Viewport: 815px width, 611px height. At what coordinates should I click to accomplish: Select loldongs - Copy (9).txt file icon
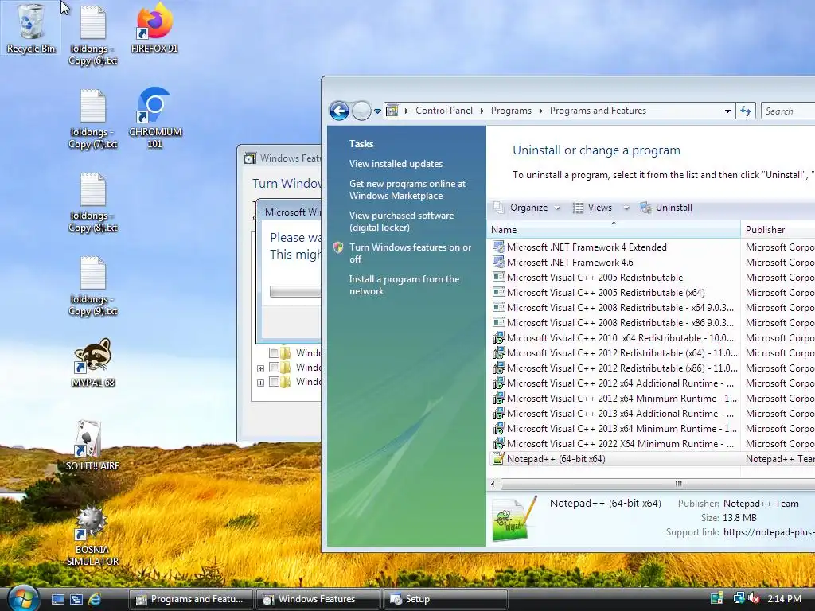click(x=93, y=286)
